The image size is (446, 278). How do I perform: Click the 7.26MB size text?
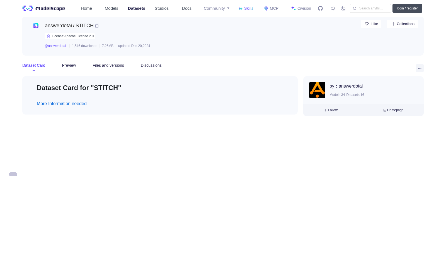point(108,46)
